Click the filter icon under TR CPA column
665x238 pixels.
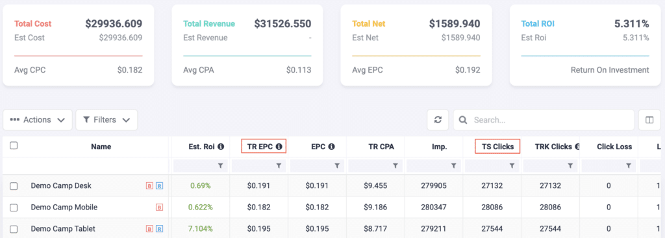[x=395, y=167]
